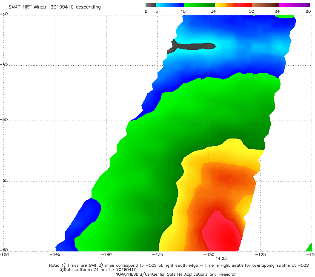Click the color bar label '18'

pos(183,12)
